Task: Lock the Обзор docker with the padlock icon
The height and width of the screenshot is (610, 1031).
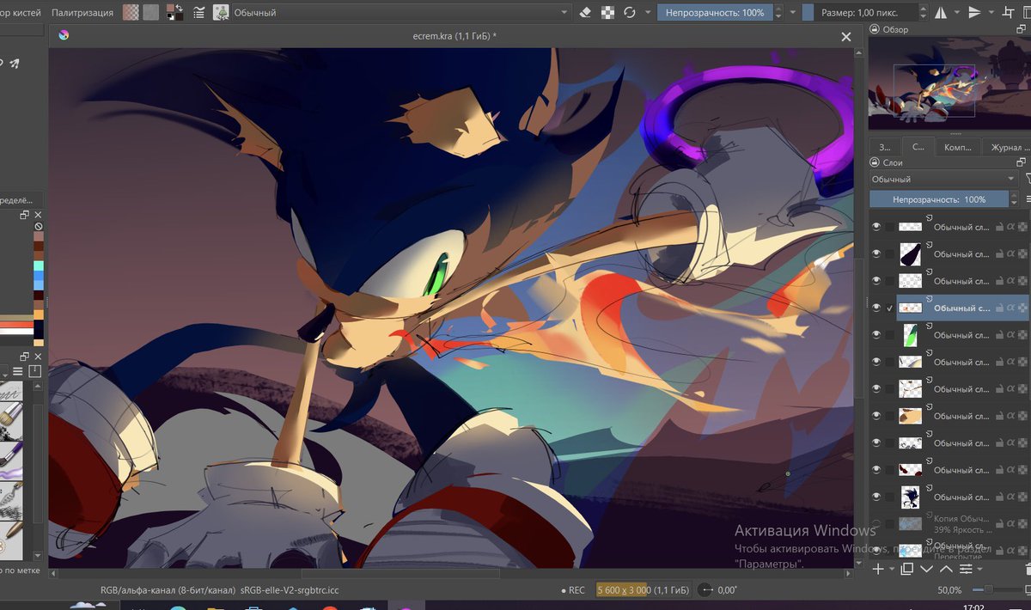Action: (x=875, y=29)
